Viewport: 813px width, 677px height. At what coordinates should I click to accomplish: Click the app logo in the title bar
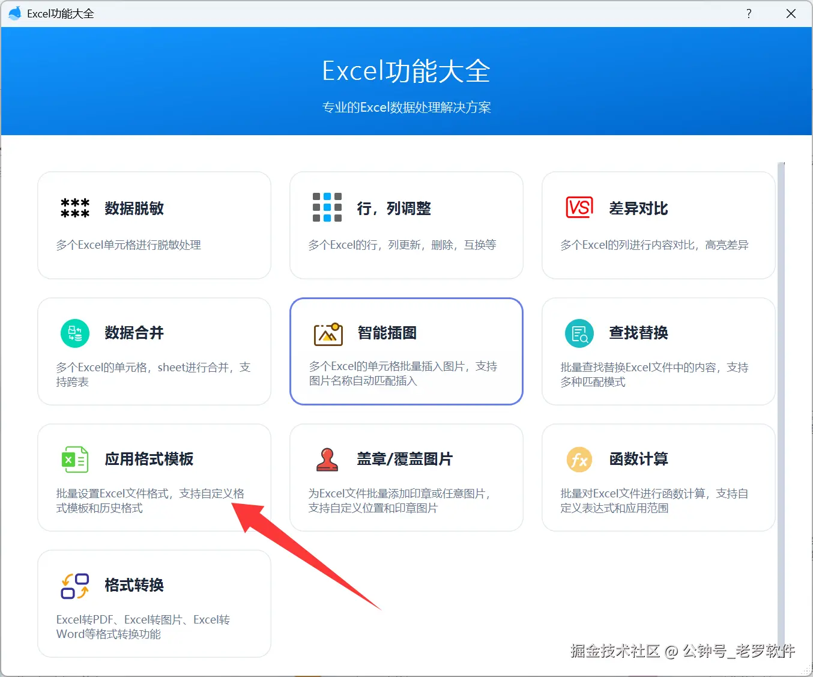[x=14, y=13]
